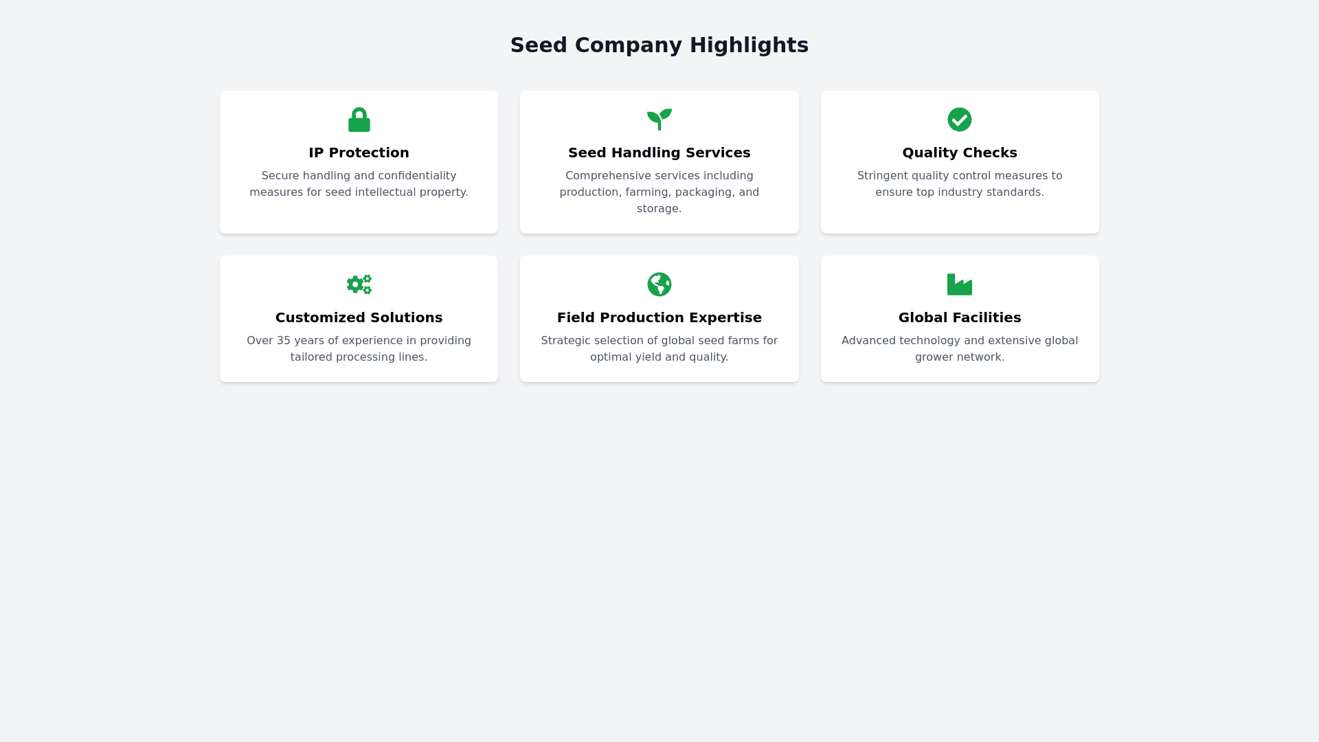Select the IP Protection heading
The image size is (1319, 742).
359,153
